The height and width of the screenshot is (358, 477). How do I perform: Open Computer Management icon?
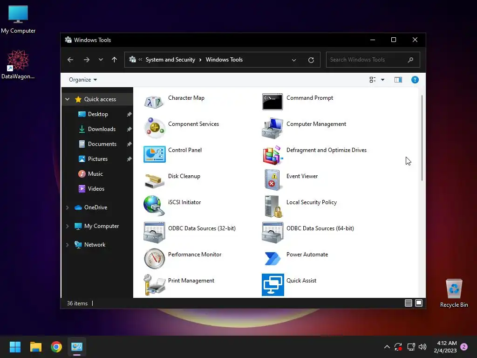point(272,128)
